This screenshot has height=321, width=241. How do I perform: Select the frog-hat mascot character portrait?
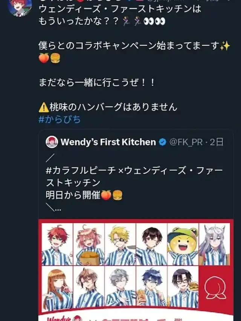tap(183, 244)
